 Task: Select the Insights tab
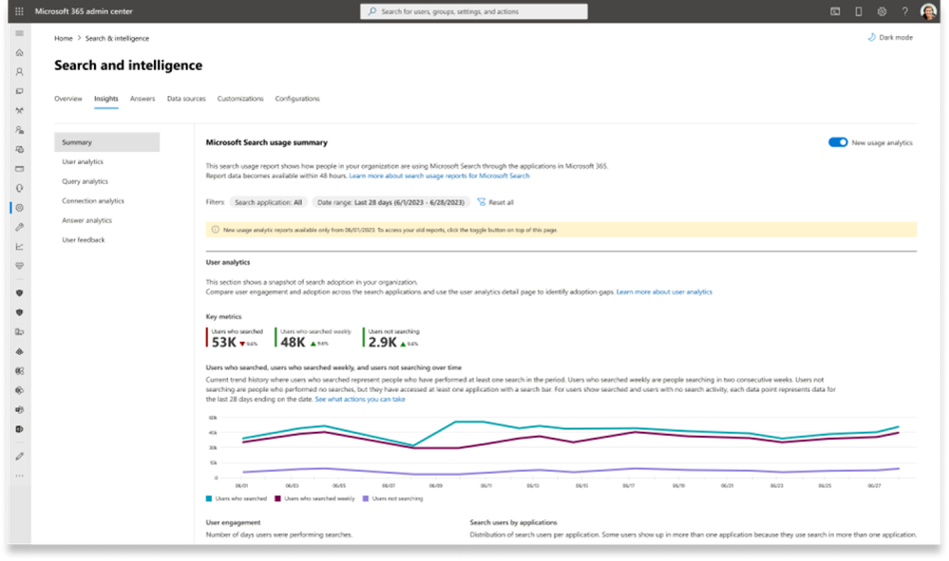pyautogui.click(x=105, y=99)
